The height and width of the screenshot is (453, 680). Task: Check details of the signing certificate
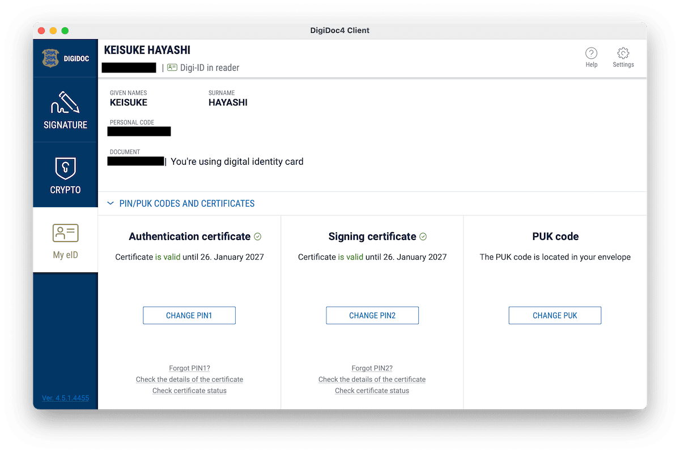[372, 379]
